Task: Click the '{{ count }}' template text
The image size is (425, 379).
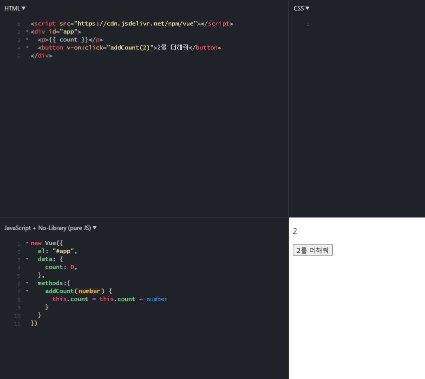Action: [69, 39]
